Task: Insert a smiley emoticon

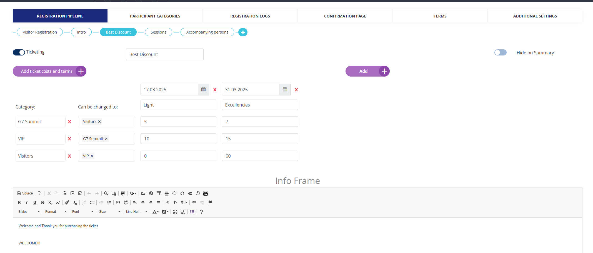Action: pyautogui.click(x=174, y=193)
